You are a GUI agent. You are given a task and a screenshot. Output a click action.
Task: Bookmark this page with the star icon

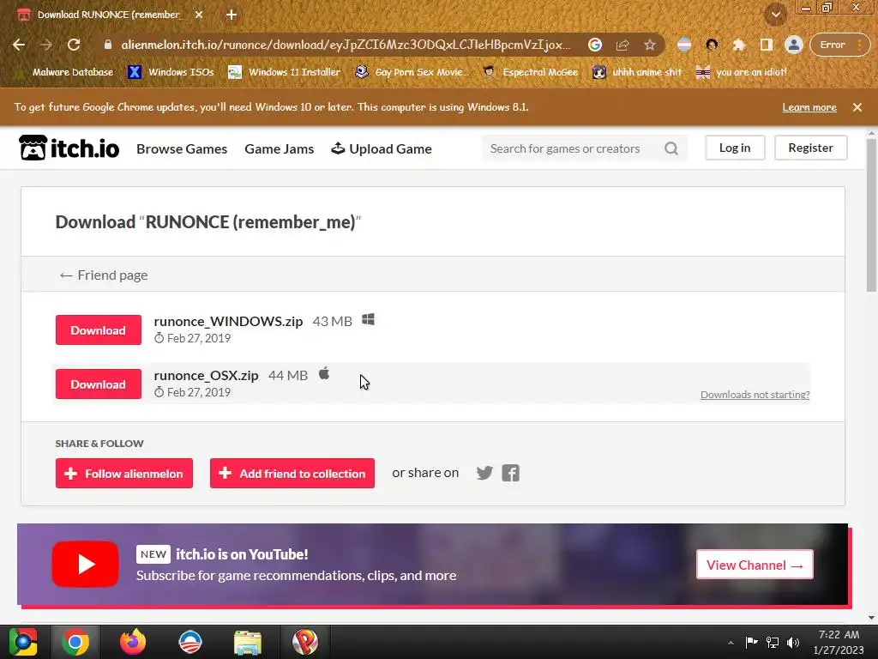(x=650, y=45)
